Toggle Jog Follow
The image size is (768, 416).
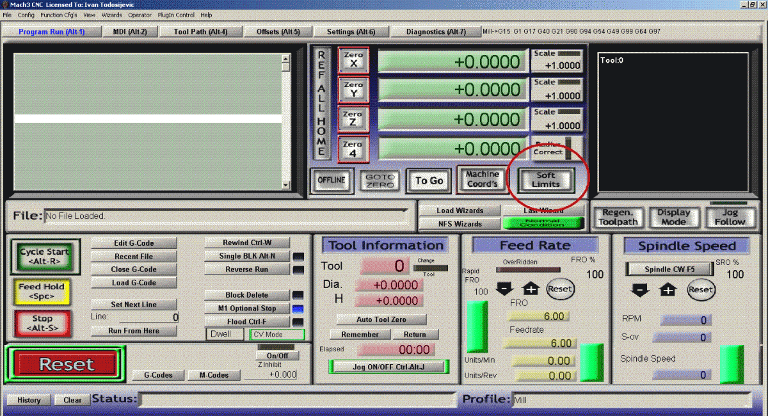(x=730, y=217)
